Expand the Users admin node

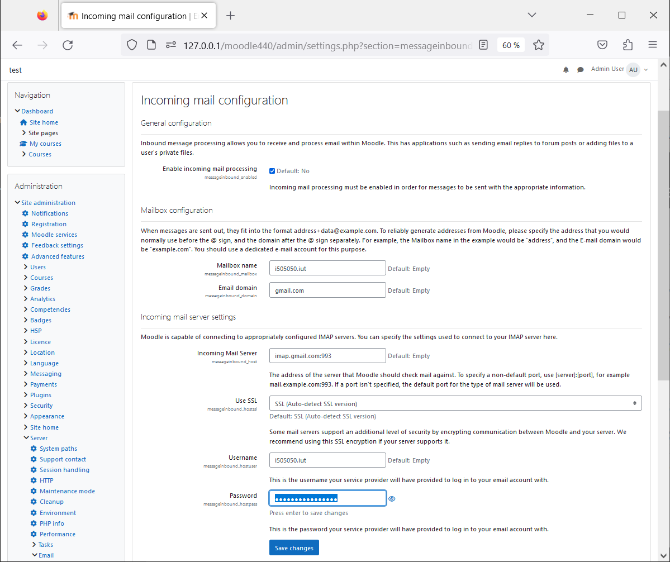(x=26, y=267)
